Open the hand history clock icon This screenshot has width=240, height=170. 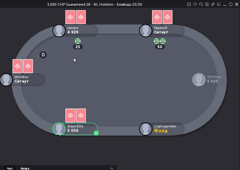(x=195, y=4)
